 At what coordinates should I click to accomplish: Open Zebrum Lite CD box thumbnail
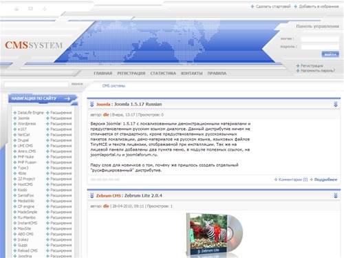[214, 235]
